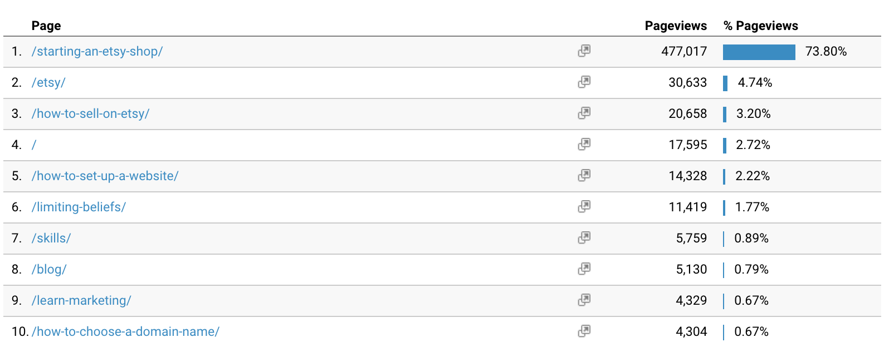This screenshot has height=347, width=889.
Task: Open external link icon for /starting-an-etsy-shop/
Action: [x=584, y=51]
